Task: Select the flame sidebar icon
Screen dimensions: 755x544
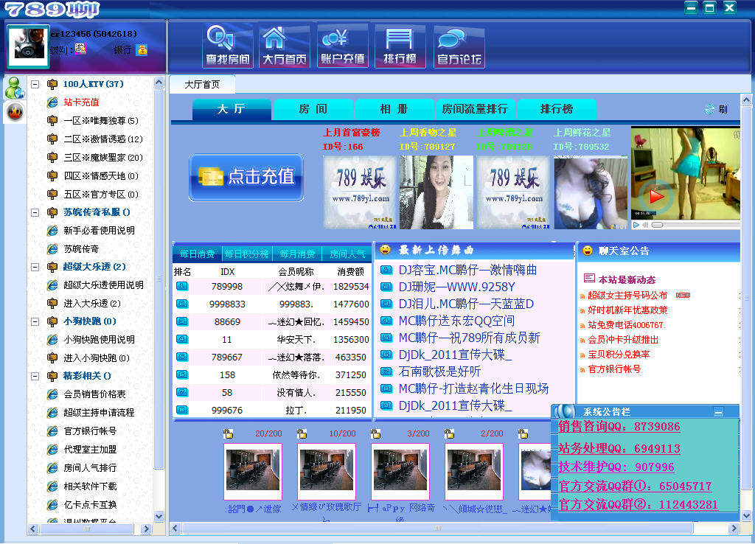Action: [x=15, y=112]
